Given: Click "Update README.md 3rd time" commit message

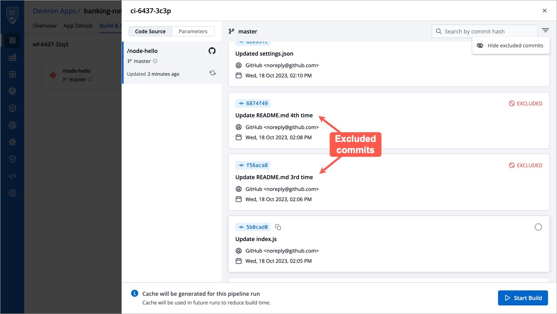Looking at the screenshot, I should tap(274, 177).
